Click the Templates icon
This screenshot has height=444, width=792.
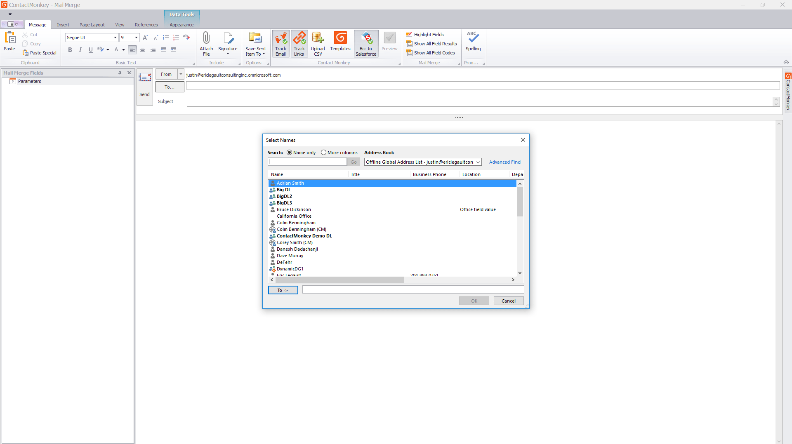coord(340,43)
